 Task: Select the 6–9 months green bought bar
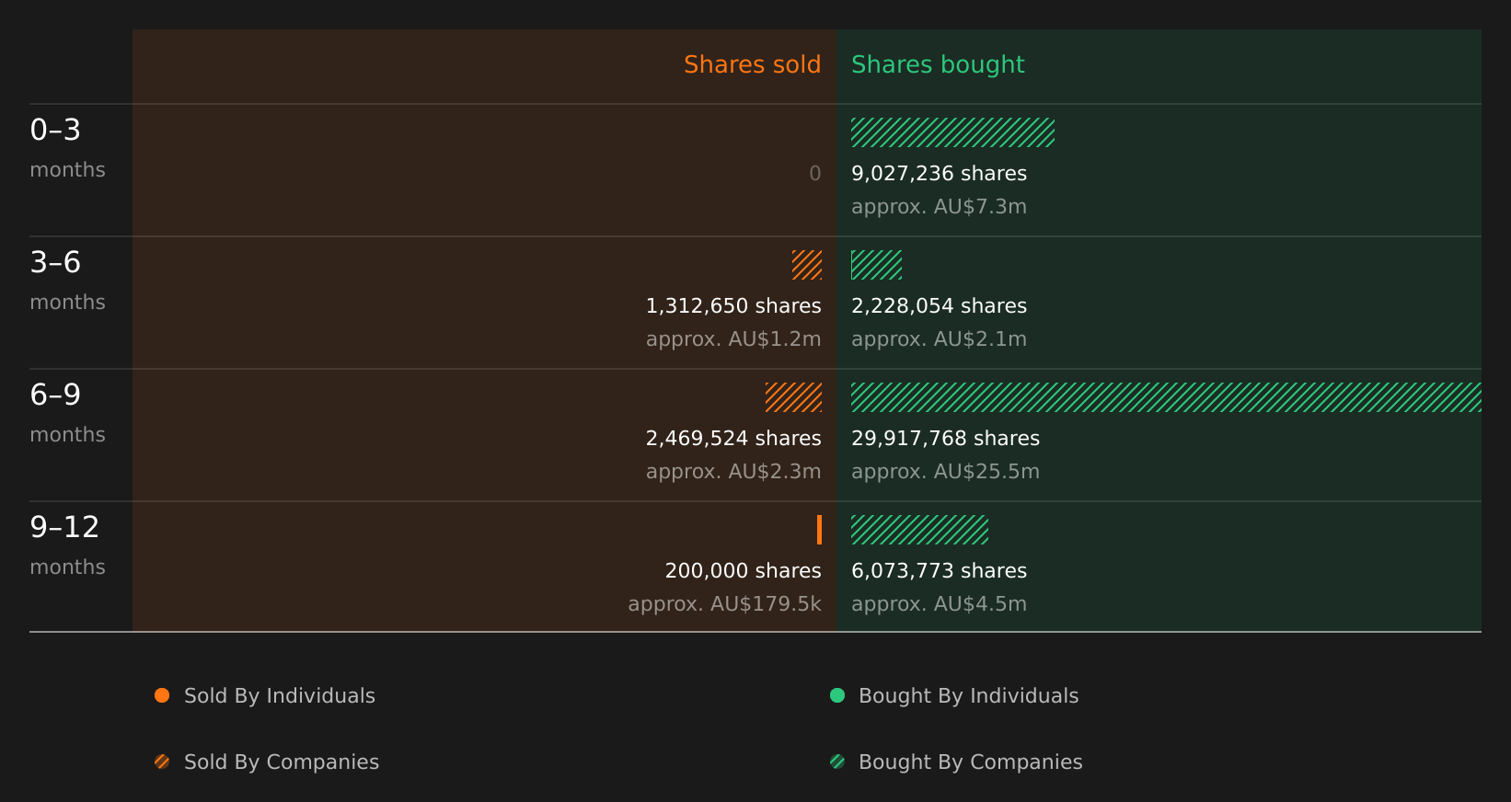point(1166,397)
